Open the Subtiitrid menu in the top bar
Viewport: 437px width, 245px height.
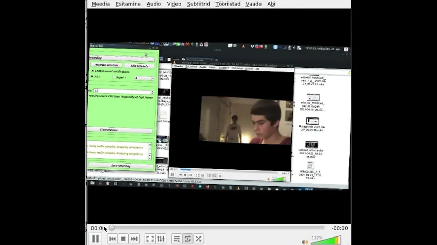pos(198,4)
